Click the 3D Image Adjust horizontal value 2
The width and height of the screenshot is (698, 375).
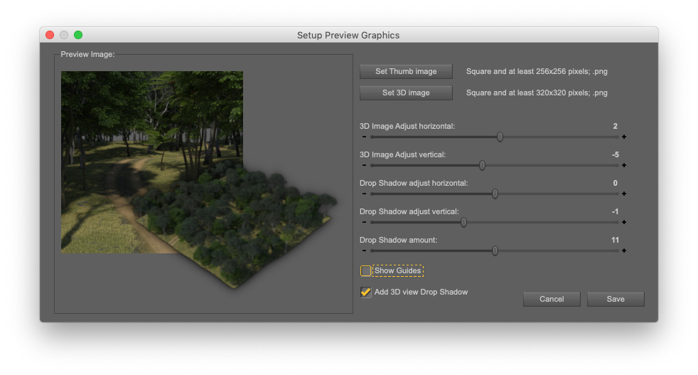coord(616,126)
